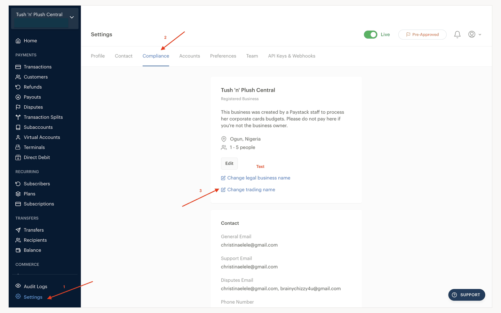View the Balance page
The height and width of the screenshot is (313, 501).
coord(32,250)
